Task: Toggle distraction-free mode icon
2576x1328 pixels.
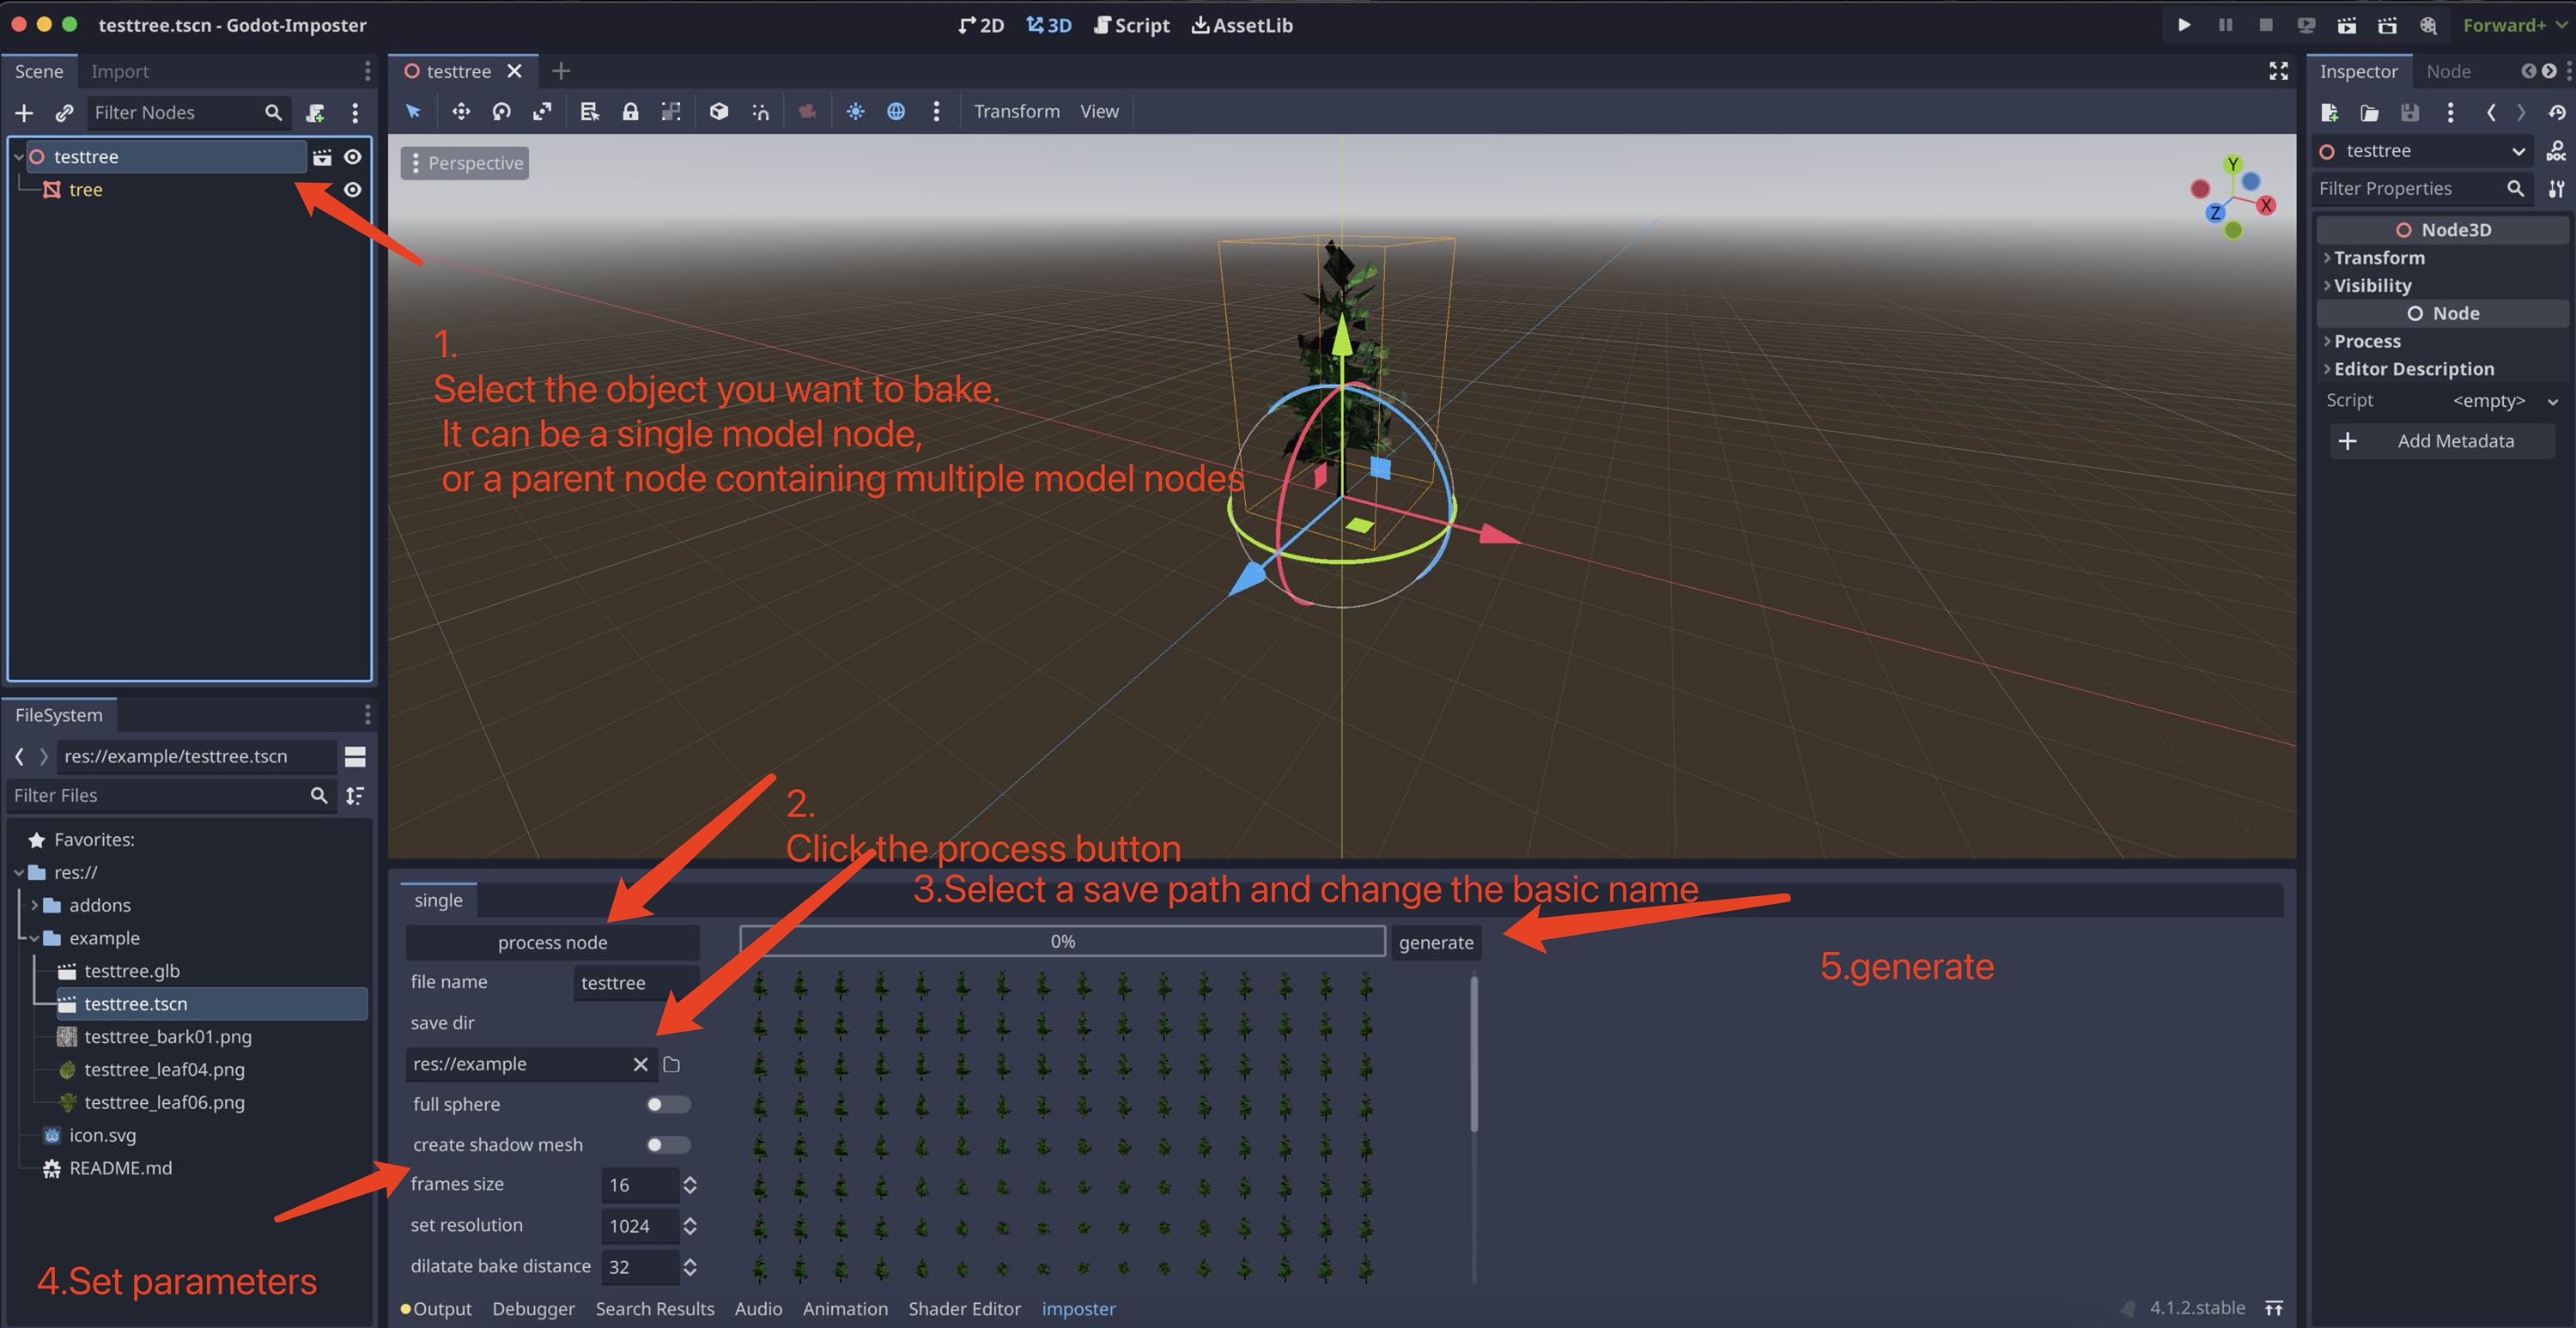Action: (x=2278, y=71)
